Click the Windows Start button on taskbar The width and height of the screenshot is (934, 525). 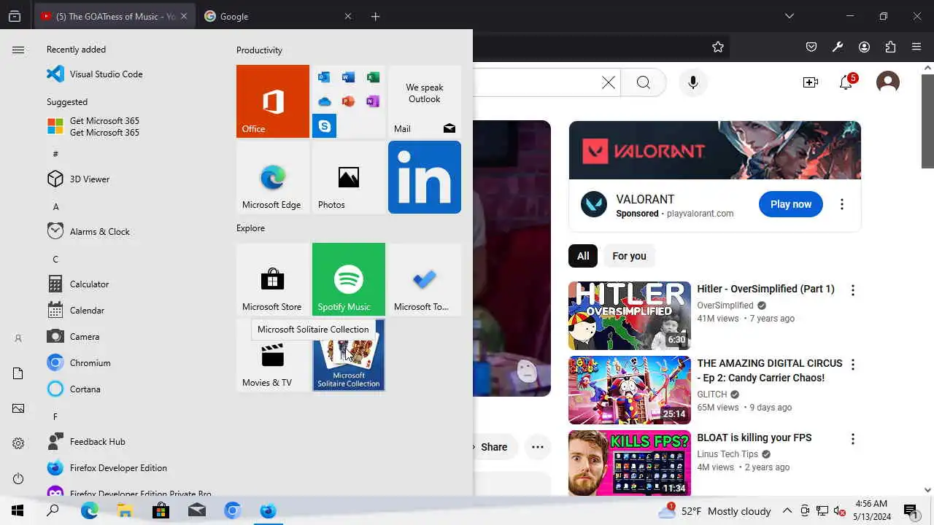coord(18,510)
